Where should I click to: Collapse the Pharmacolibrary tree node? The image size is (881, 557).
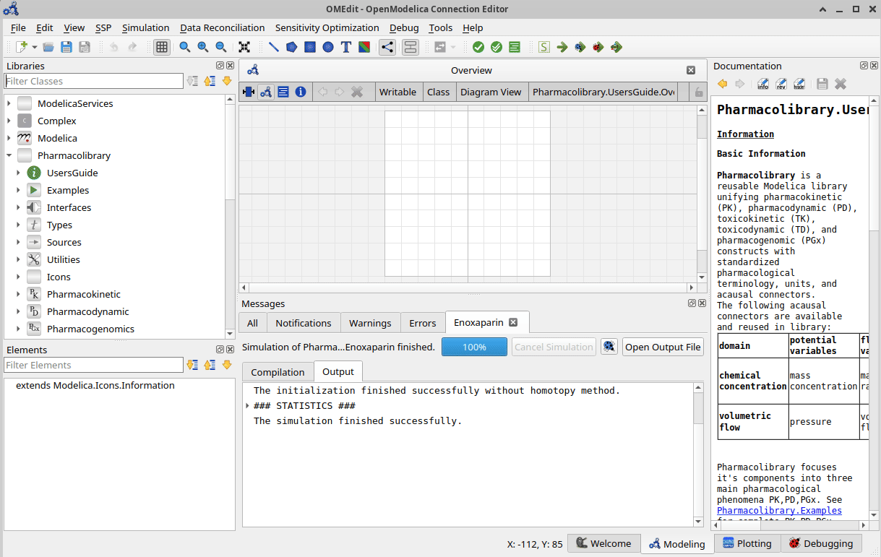click(9, 155)
